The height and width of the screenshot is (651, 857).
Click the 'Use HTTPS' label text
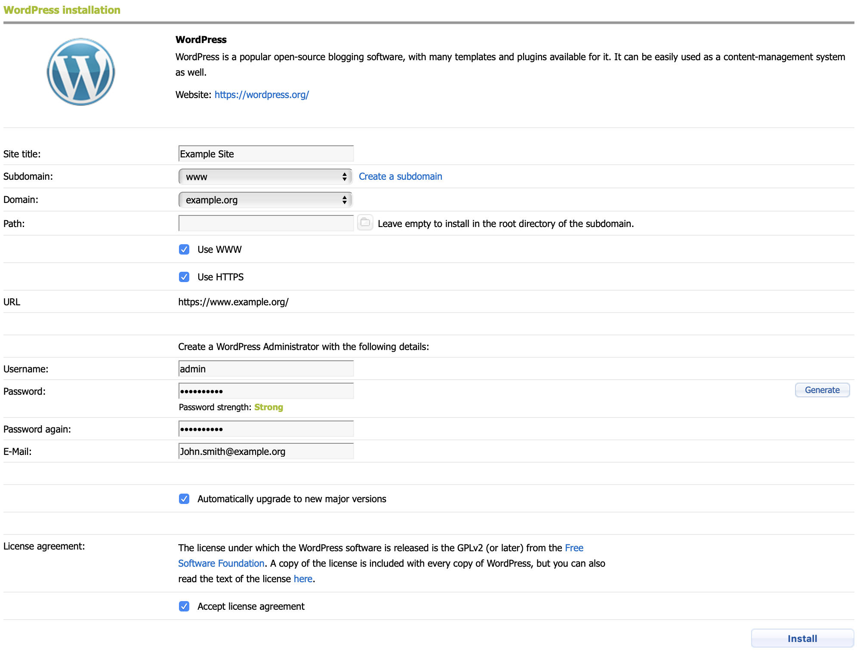[220, 277]
